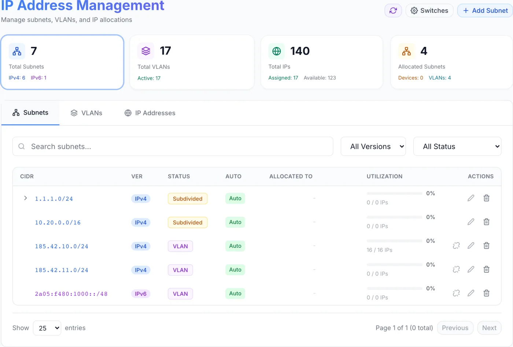Click the refresh icon button

[393, 11]
